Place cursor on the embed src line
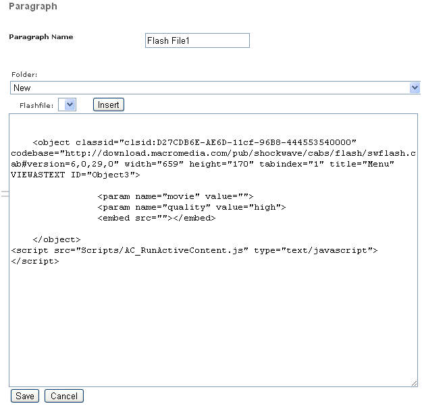The height and width of the screenshot is (408, 422). pyautogui.click(x=156, y=218)
